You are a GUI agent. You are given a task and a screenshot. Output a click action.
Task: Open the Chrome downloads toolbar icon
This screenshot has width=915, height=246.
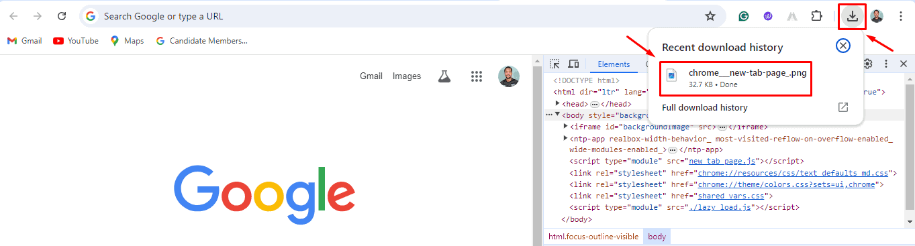853,16
